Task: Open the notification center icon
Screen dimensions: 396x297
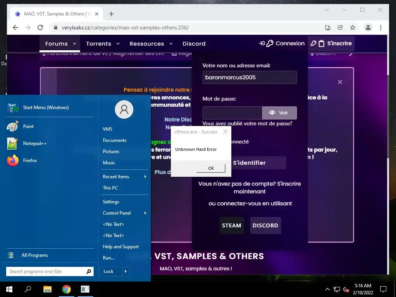Action: [383, 289]
